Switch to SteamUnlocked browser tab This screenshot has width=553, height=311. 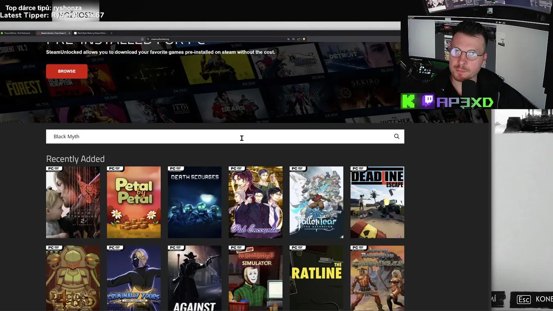coord(54,33)
